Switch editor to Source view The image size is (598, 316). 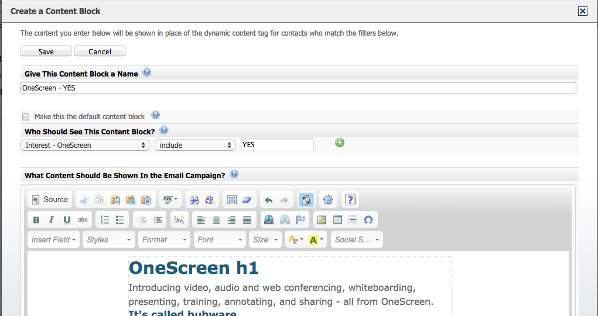click(50, 200)
